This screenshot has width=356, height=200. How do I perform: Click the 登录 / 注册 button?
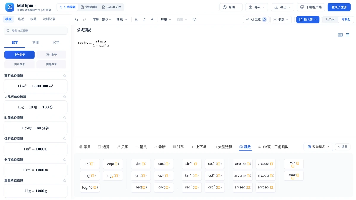[339, 7]
